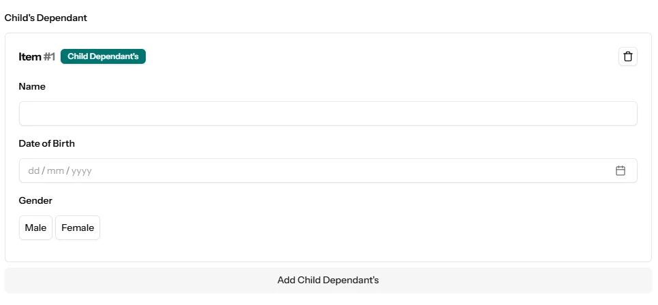Select the mm month segment of date
658x305 pixels.
pyautogui.click(x=55, y=171)
